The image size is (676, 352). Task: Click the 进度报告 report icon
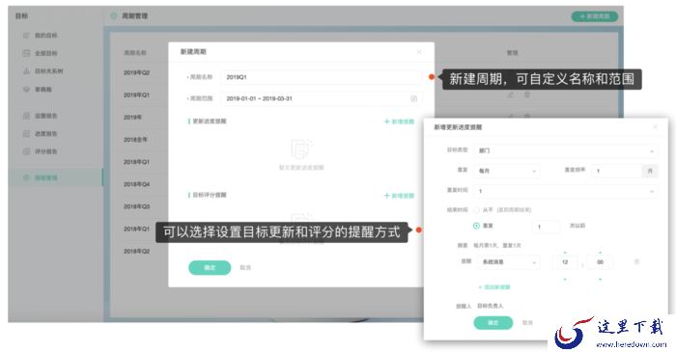tap(26, 134)
